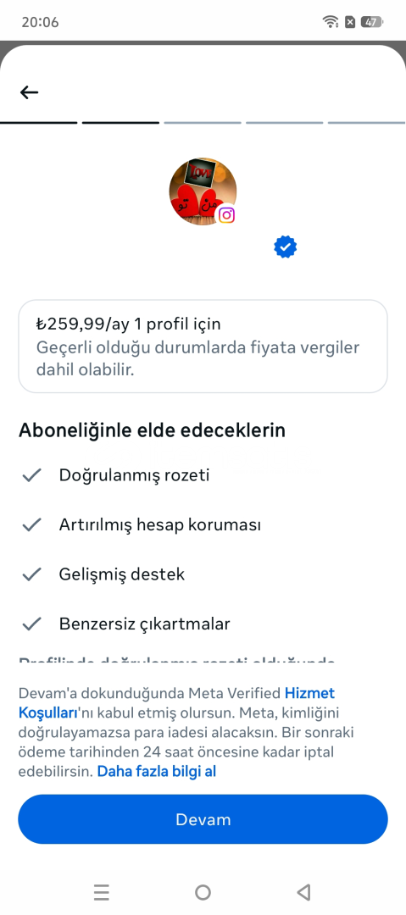406x915 pixels.
Task: Tap the Instagram badge on profile picture
Action: (226, 214)
